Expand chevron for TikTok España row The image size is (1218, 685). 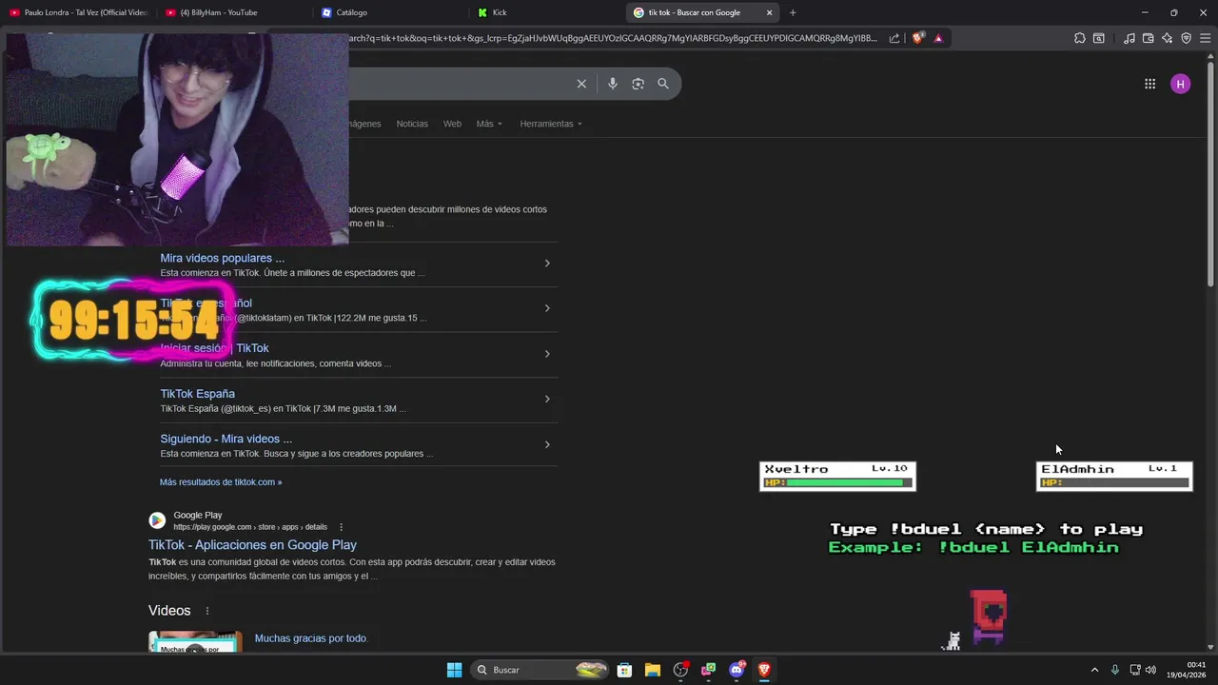[x=547, y=399]
